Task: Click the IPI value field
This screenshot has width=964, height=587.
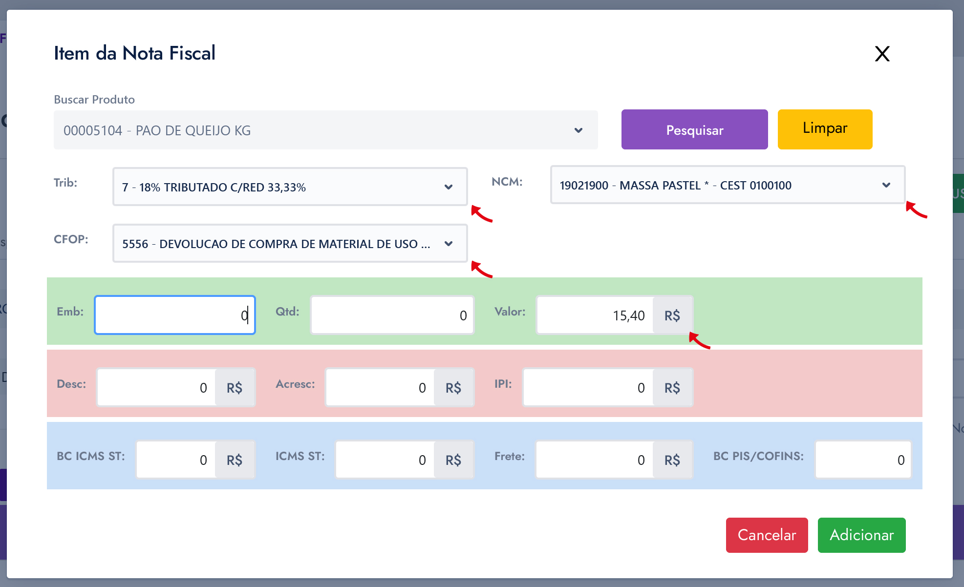Action: (588, 388)
